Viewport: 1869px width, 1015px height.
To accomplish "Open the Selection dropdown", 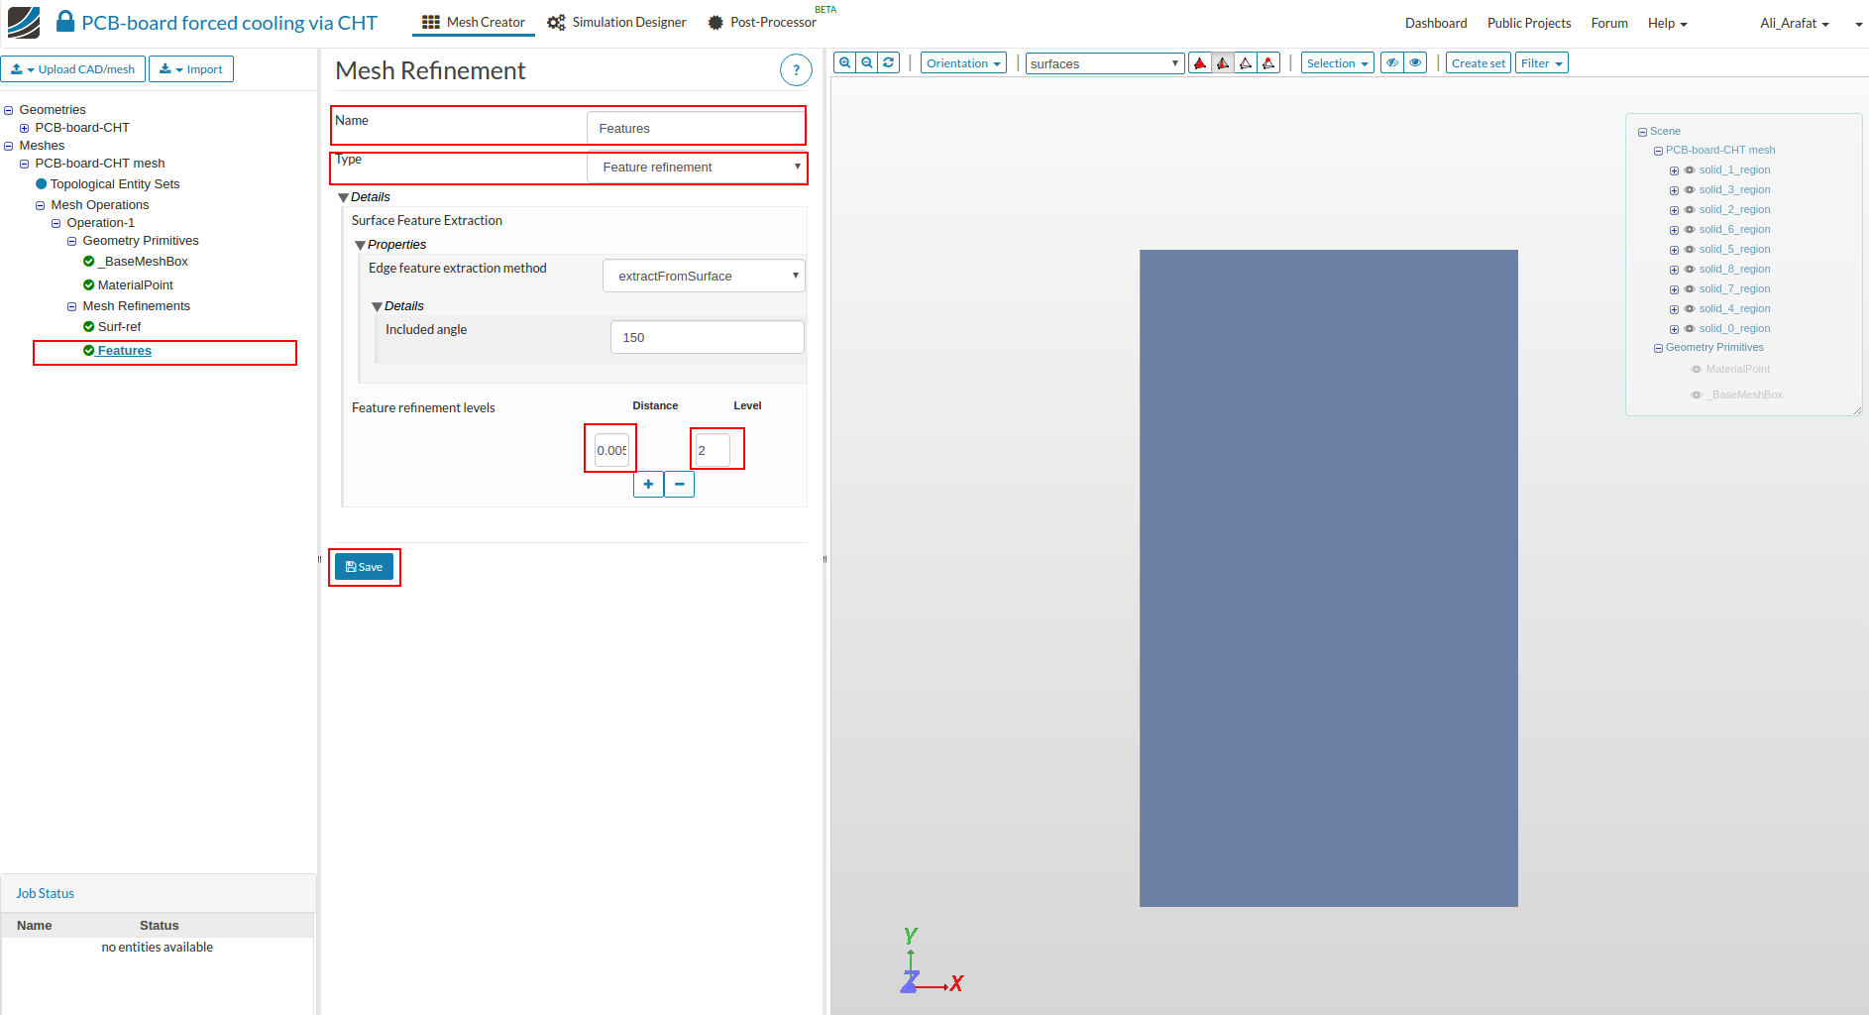I will point(1337,63).
